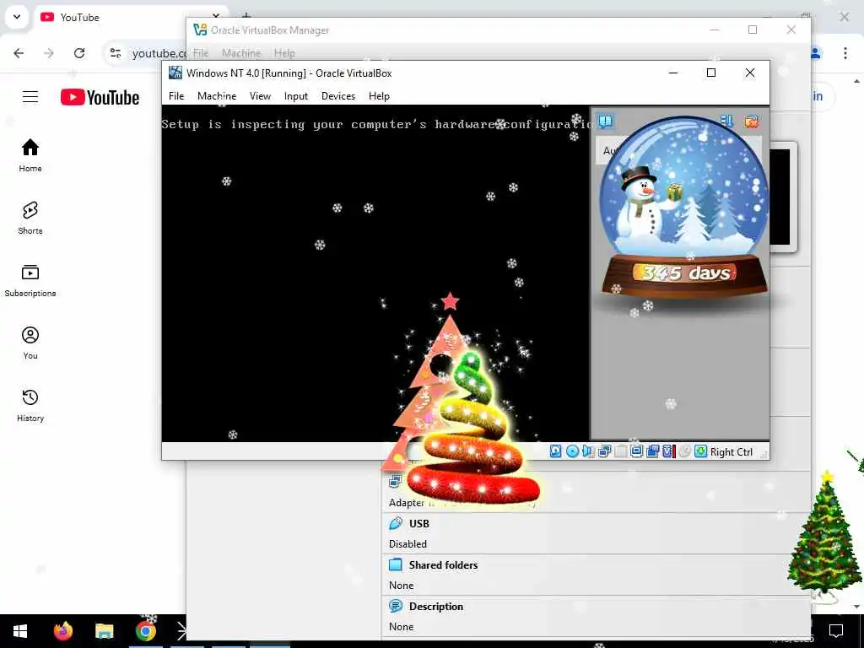Click the Shared folders blue folder icon
The height and width of the screenshot is (648, 864).
pyautogui.click(x=396, y=564)
